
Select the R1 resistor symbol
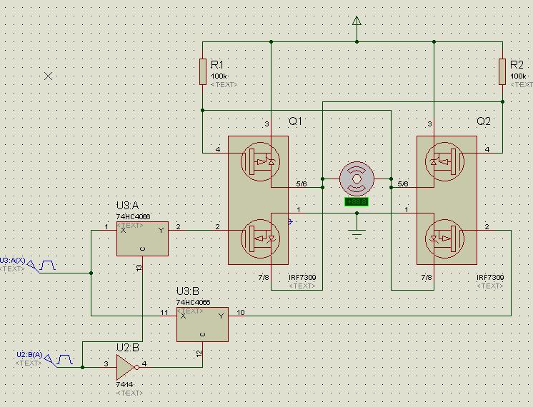tap(203, 71)
